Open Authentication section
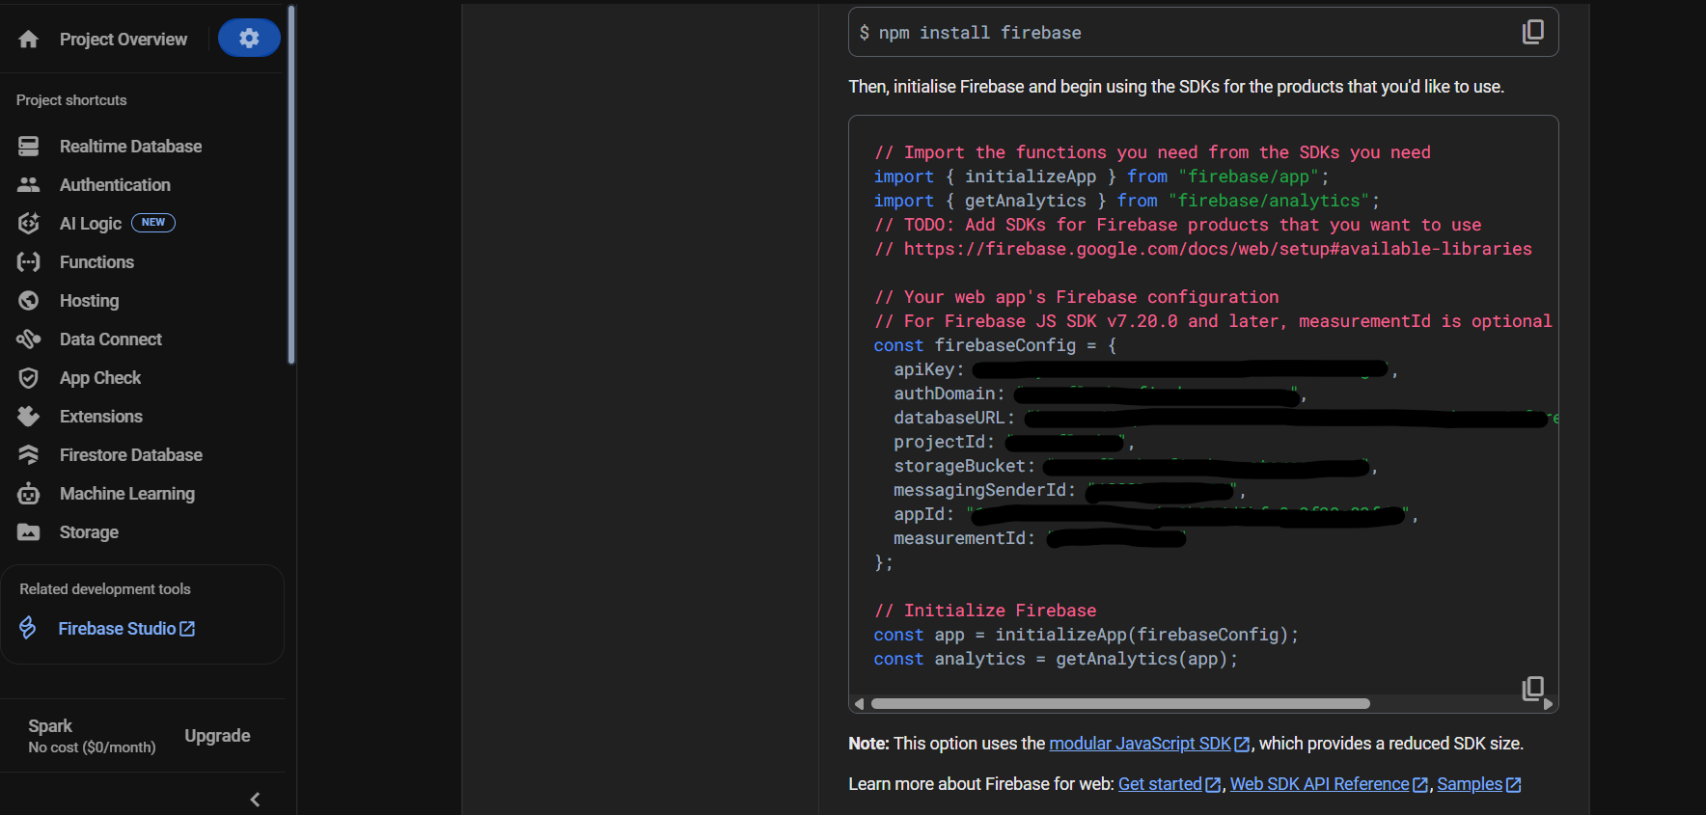The height and width of the screenshot is (815, 1706). pyautogui.click(x=115, y=185)
